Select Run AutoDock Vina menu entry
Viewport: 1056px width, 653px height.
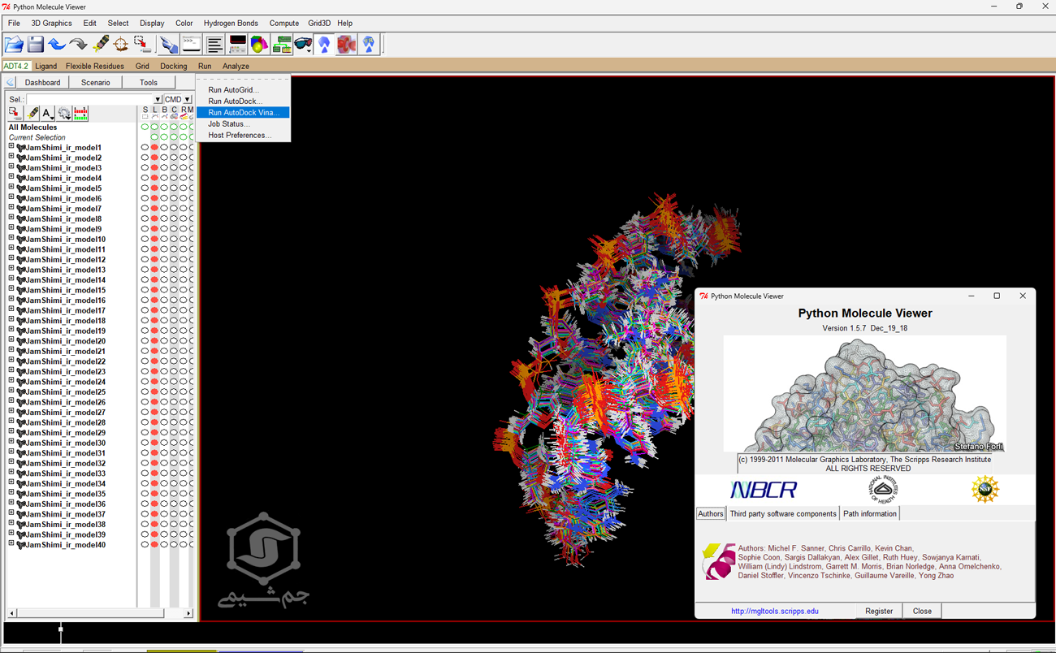(x=243, y=113)
